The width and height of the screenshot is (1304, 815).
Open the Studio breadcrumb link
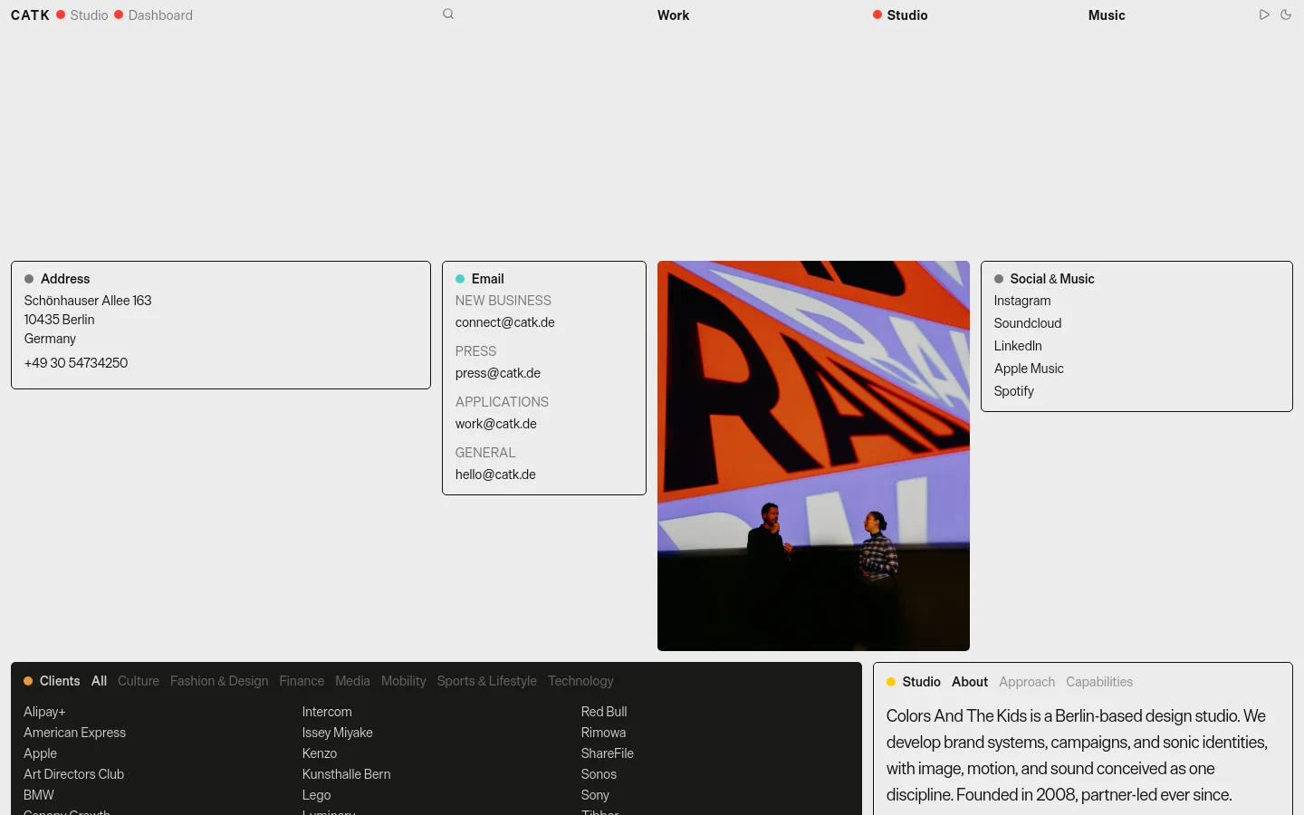point(89,15)
